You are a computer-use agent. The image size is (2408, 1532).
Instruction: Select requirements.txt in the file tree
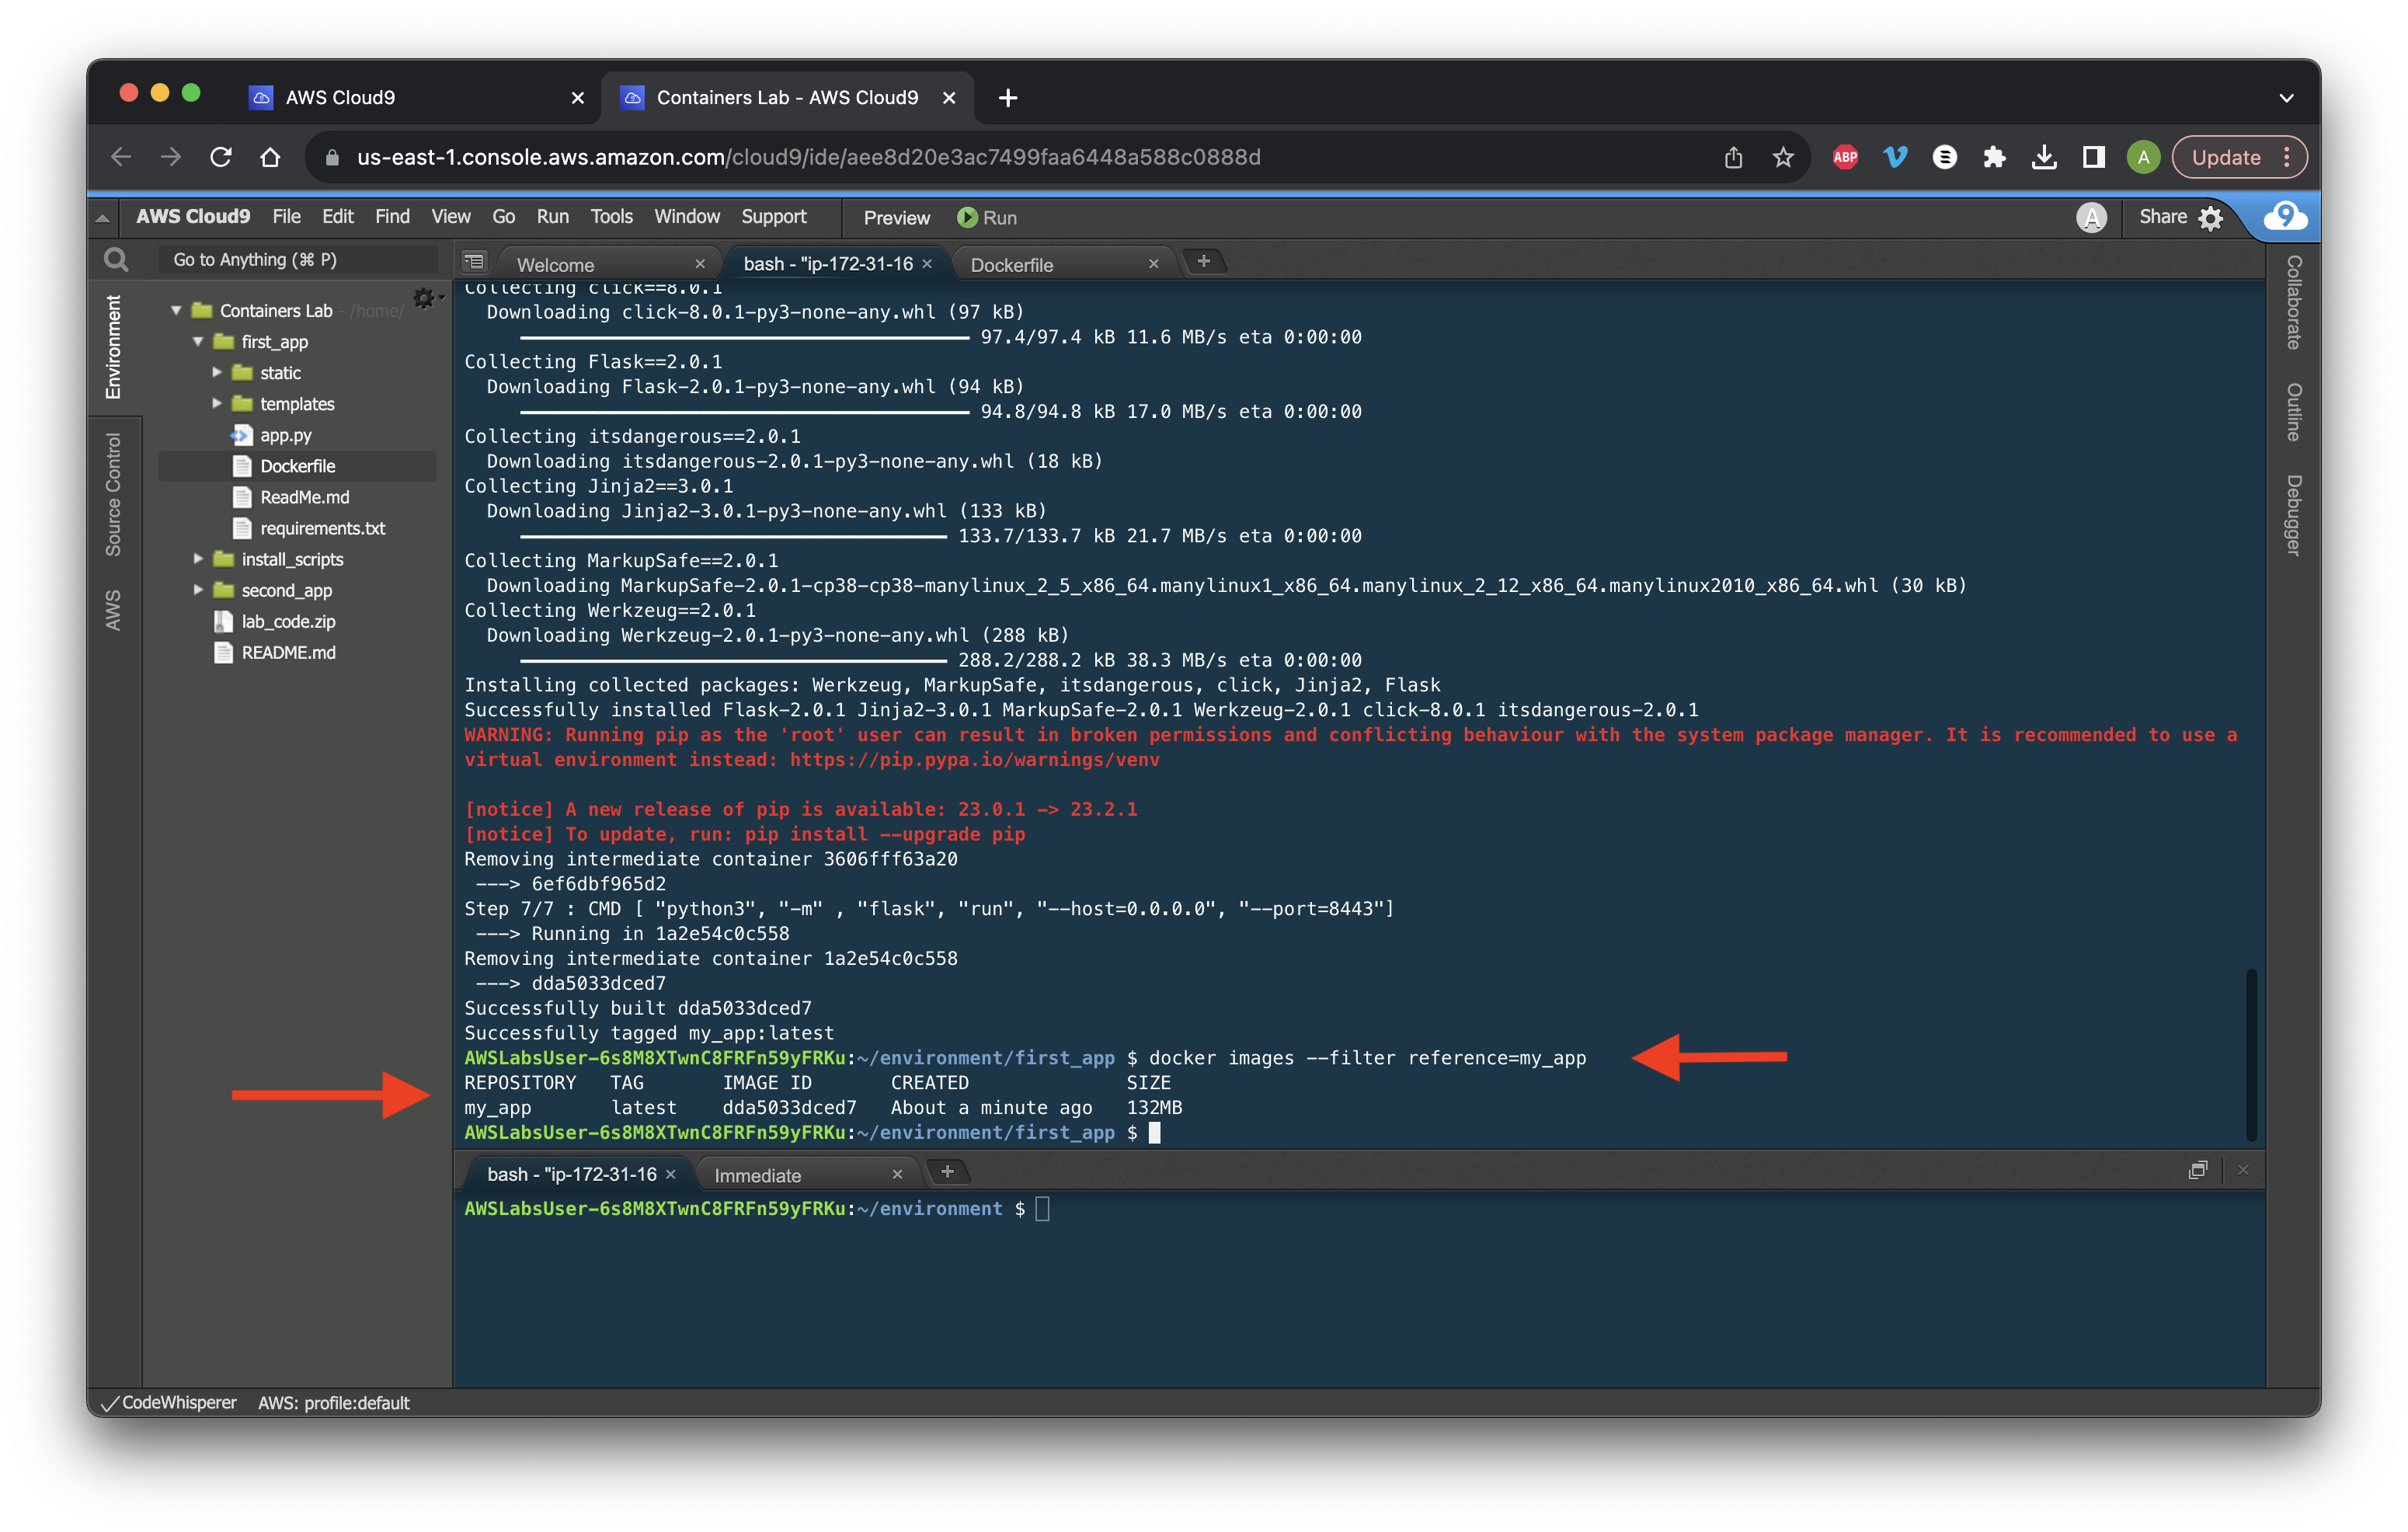point(322,528)
